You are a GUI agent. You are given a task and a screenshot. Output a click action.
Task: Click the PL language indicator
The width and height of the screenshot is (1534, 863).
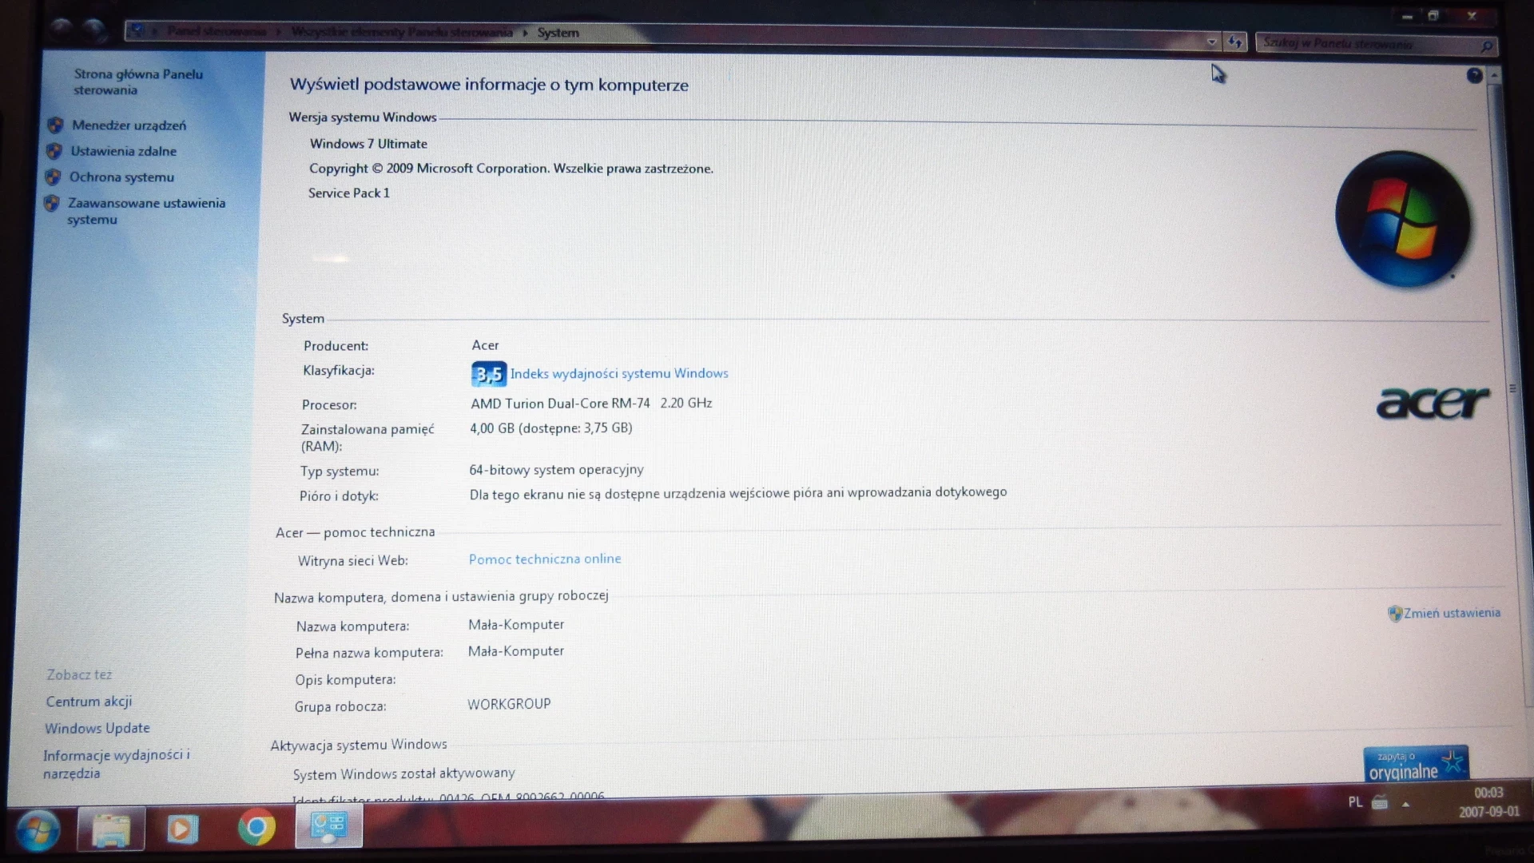click(1355, 802)
